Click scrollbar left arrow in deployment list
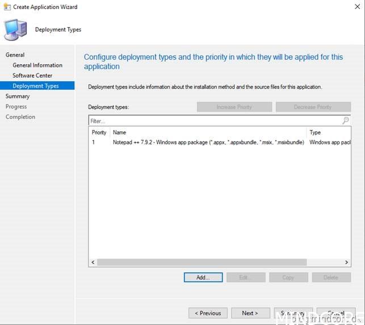The image size is (365, 325). pos(93,262)
